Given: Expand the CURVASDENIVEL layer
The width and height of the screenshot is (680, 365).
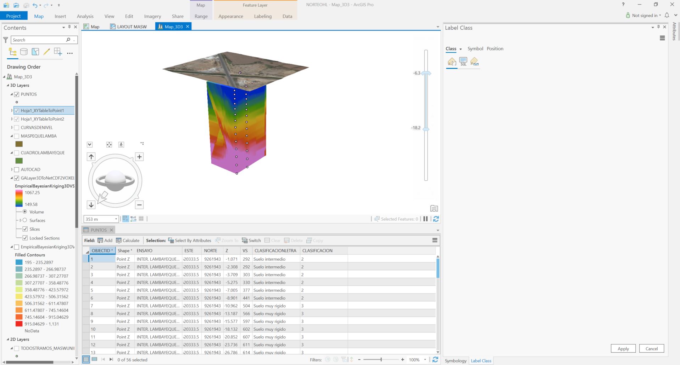Looking at the screenshot, I should click(x=12, y=128).
